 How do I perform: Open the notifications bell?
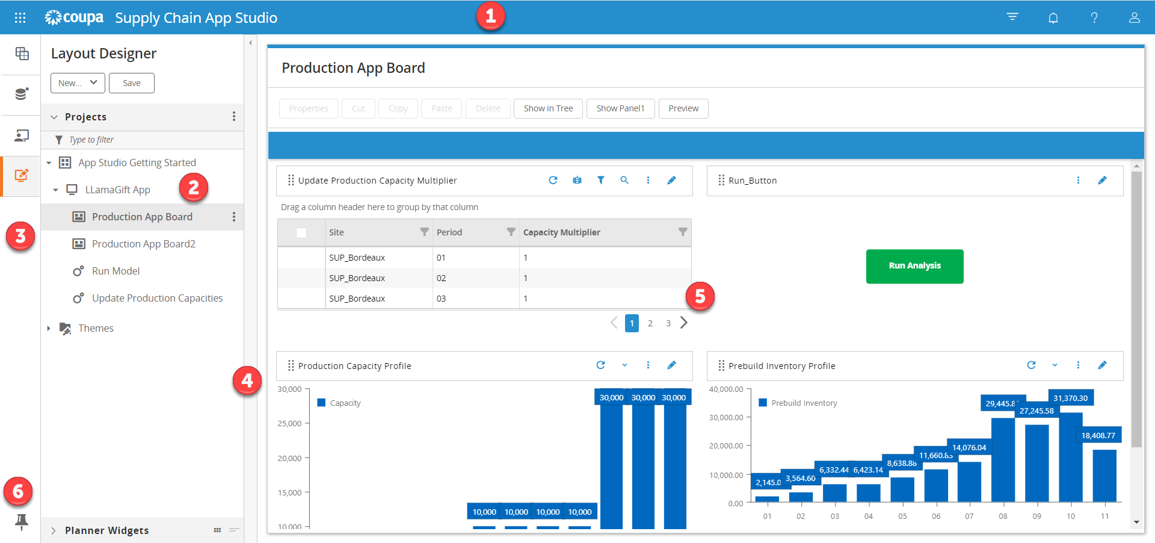pyautogui.click(x=1053, y=17)
